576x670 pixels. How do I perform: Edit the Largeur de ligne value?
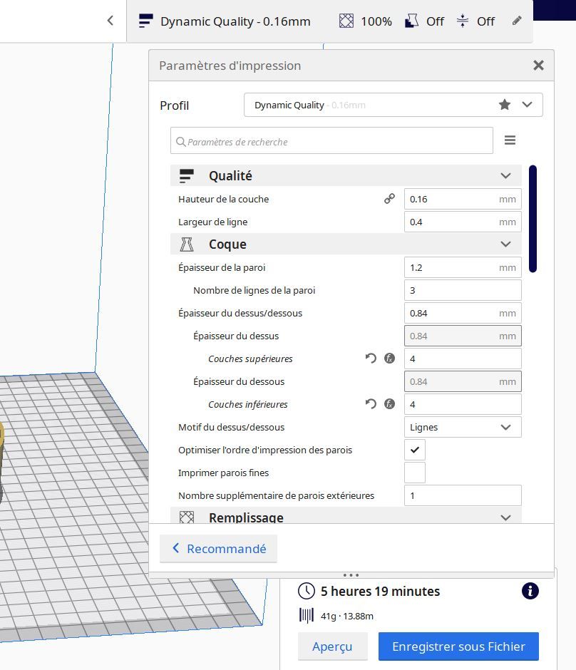(x=463, y=222)
